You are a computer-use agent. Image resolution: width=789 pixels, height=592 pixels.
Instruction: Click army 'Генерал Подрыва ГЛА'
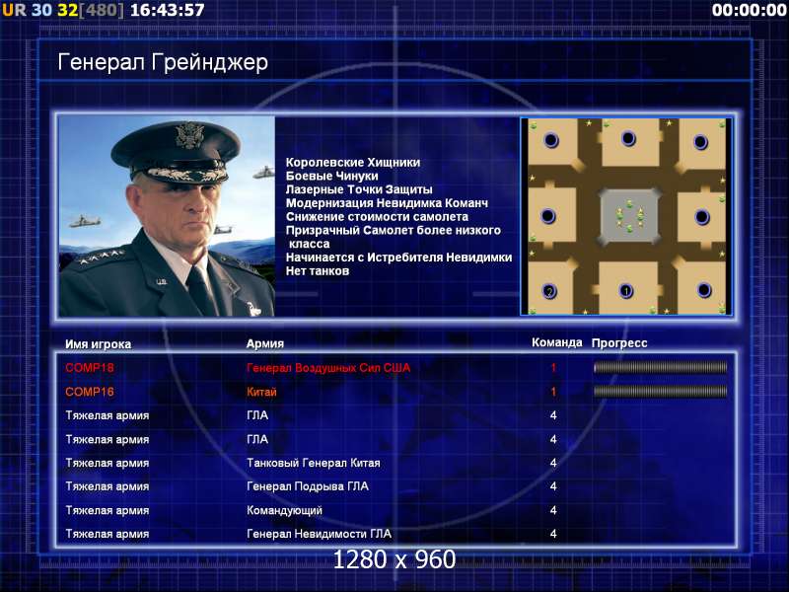pyautogui.click(x=308, y=486)
